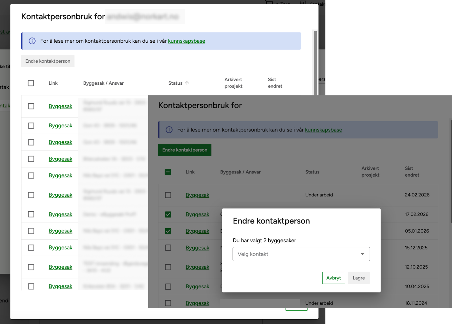Open the kunnskapsbase link in the undimmed banner
The height and width of the screenshot is (324, 452).
186,41
